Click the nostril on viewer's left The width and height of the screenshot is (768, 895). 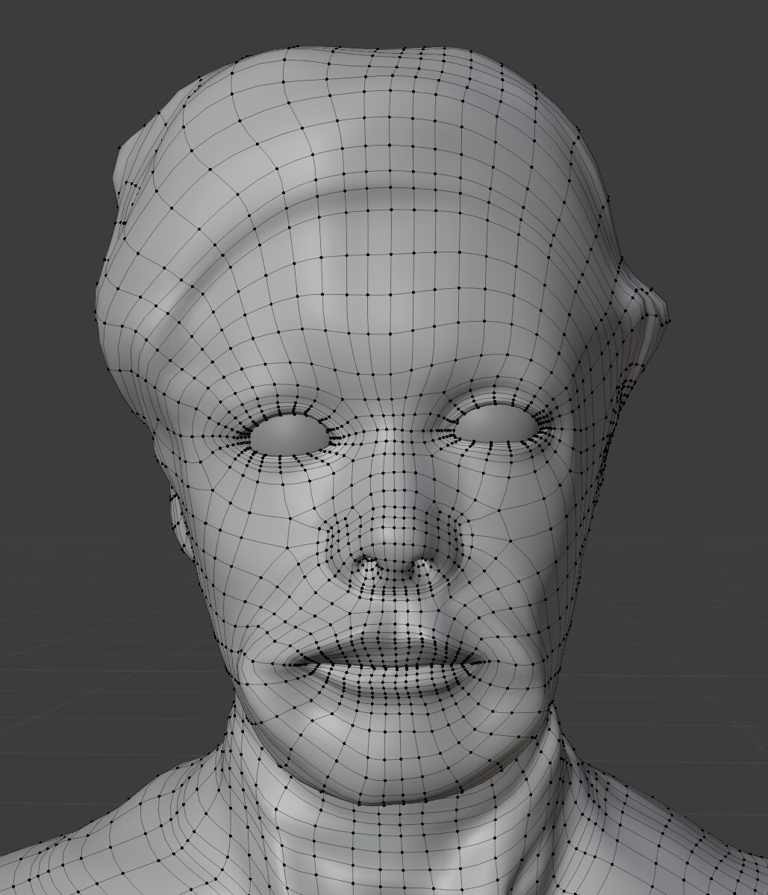(x=366, y=567)
